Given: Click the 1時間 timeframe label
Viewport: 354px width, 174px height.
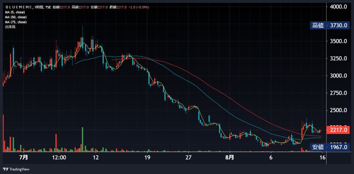Looking at the screenshot, I should point(38,7).
